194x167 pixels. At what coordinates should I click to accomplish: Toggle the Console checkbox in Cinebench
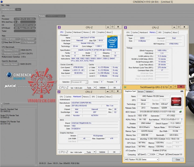click(2, 103)
